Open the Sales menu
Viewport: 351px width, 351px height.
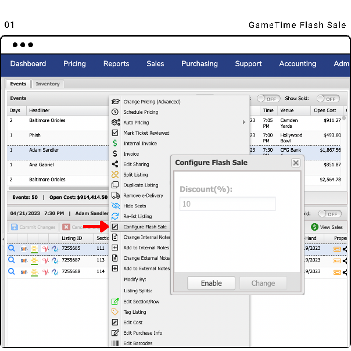155,64
